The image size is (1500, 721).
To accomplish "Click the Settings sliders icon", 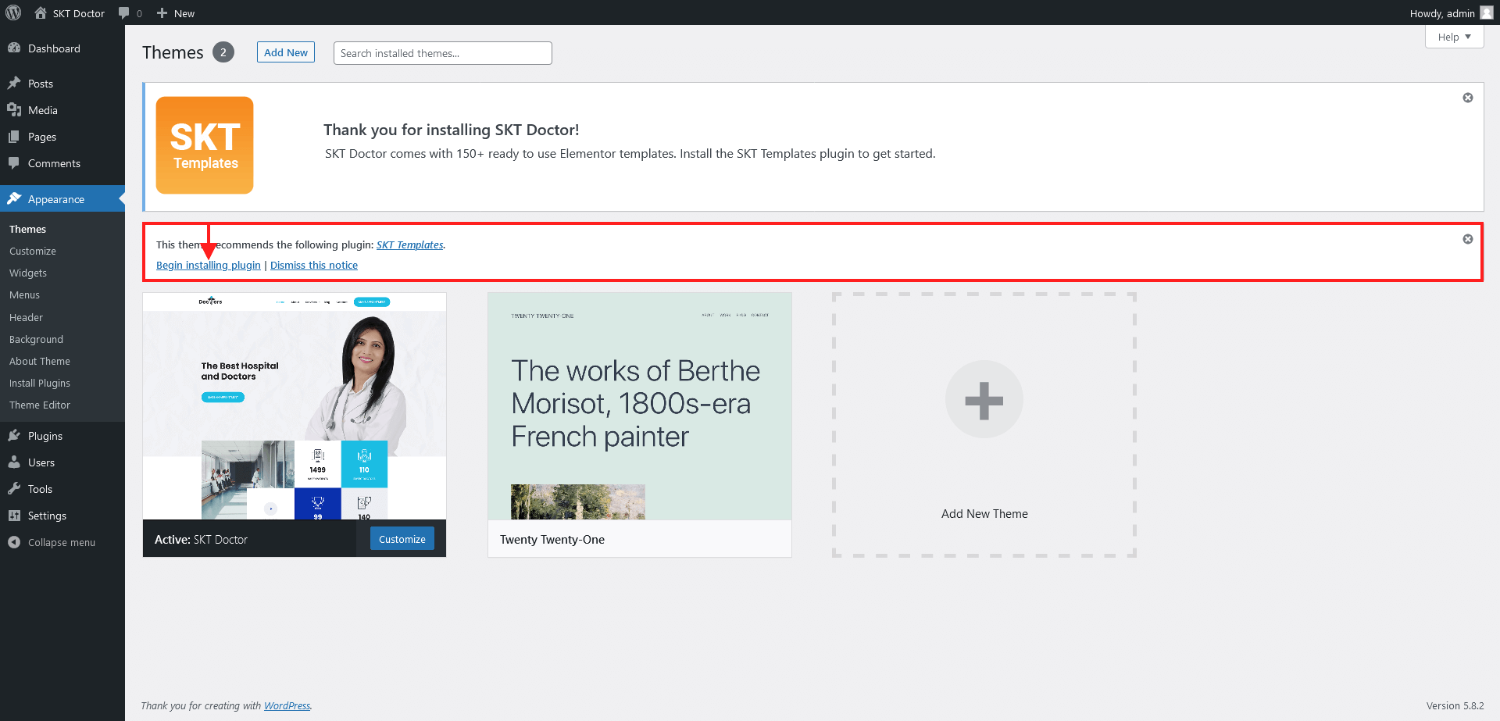I will (14, 515).
